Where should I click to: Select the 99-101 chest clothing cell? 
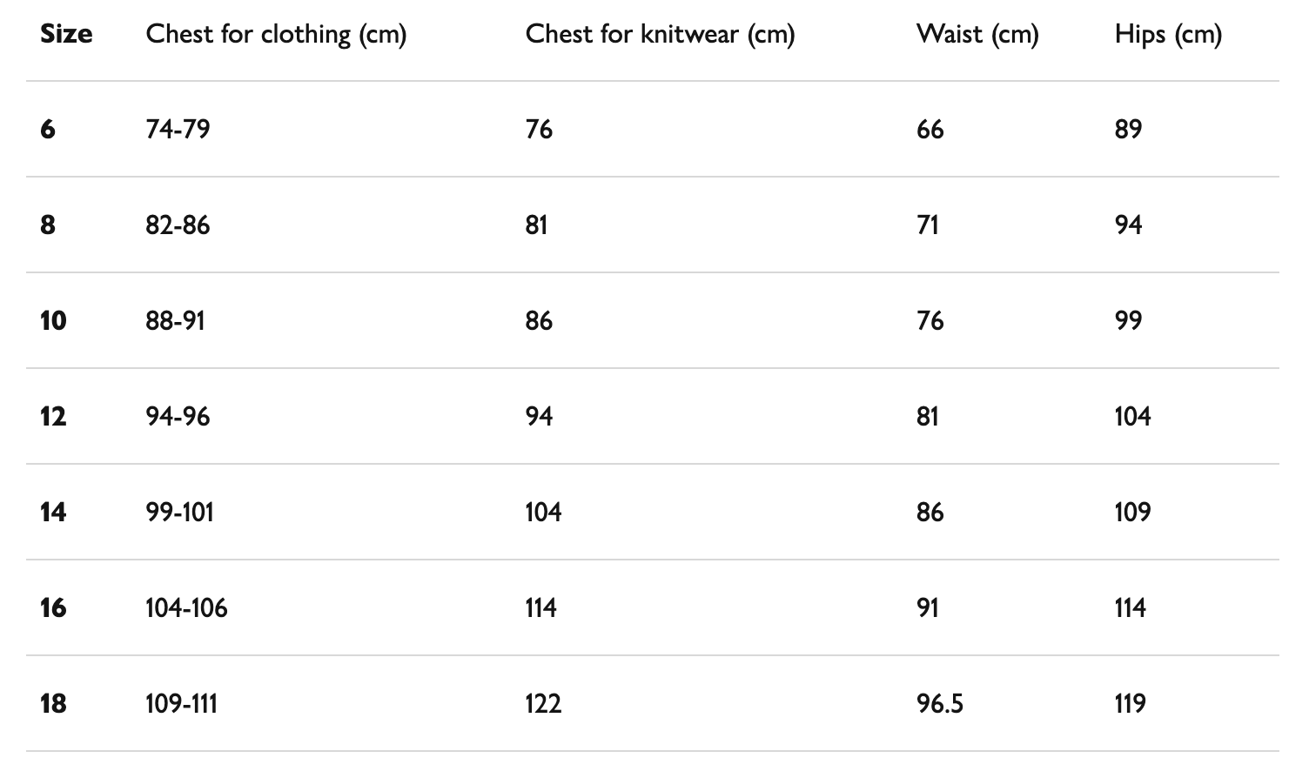(x=179, y=513)
